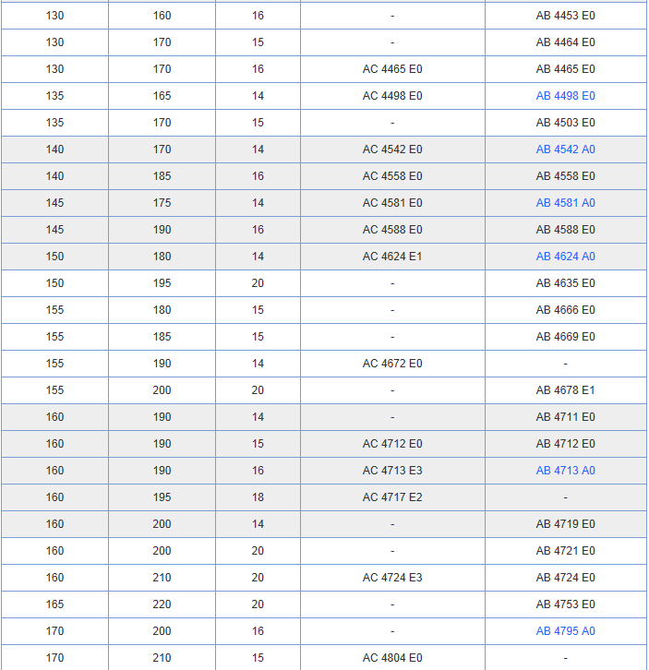The image size is (649, 670).
Task: Click the AB 4503 E0 cell
Action: coord(565,123)
